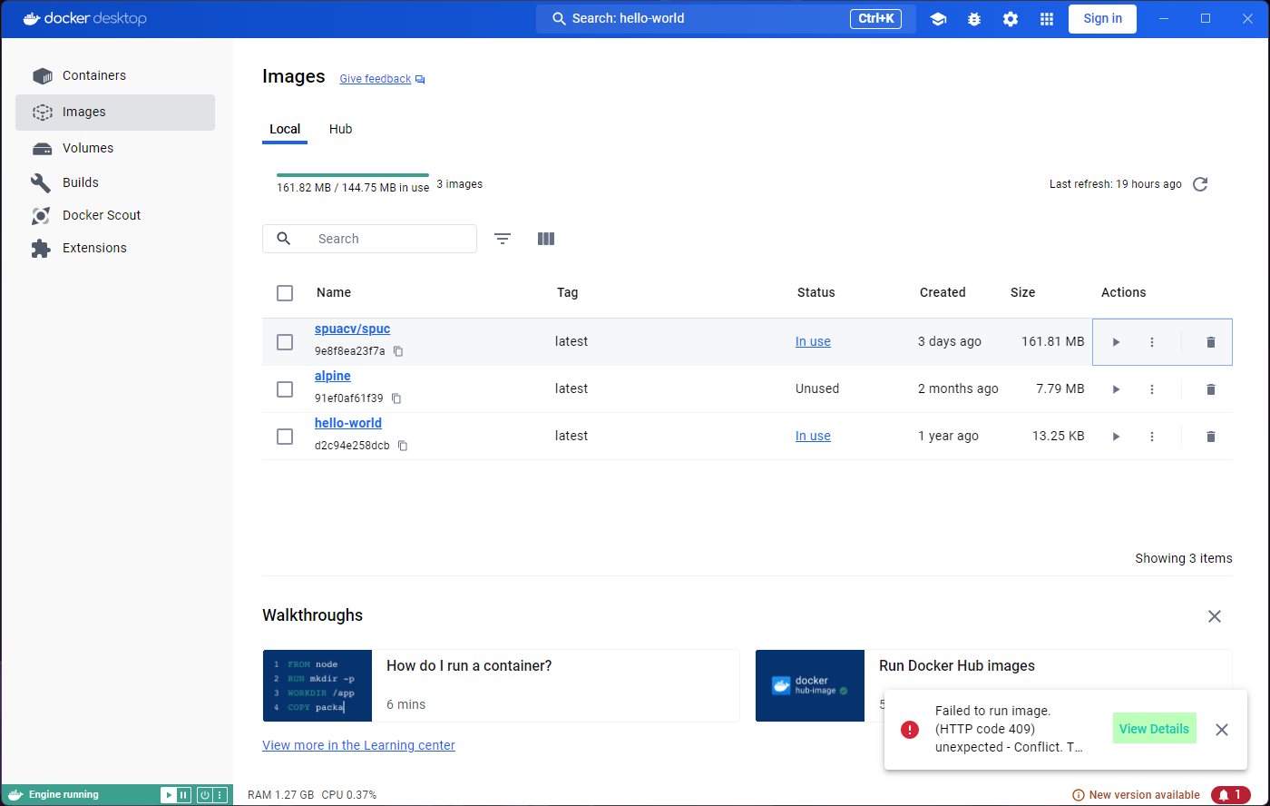The height and width of the screenshot is (806, 1270).
Task: Open the spuacv/spuc image link
Action: 352,329
